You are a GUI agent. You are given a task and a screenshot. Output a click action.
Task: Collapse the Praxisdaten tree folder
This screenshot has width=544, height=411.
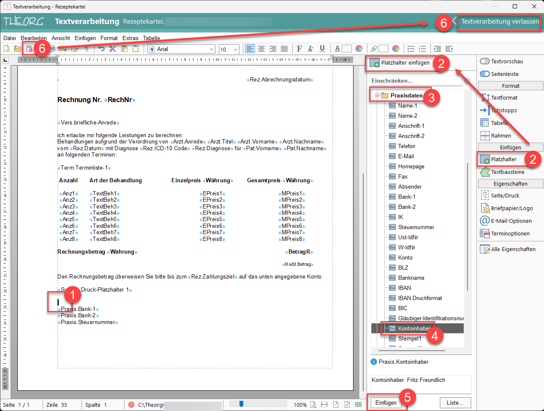pyautogui.click(x=377, y=95)
